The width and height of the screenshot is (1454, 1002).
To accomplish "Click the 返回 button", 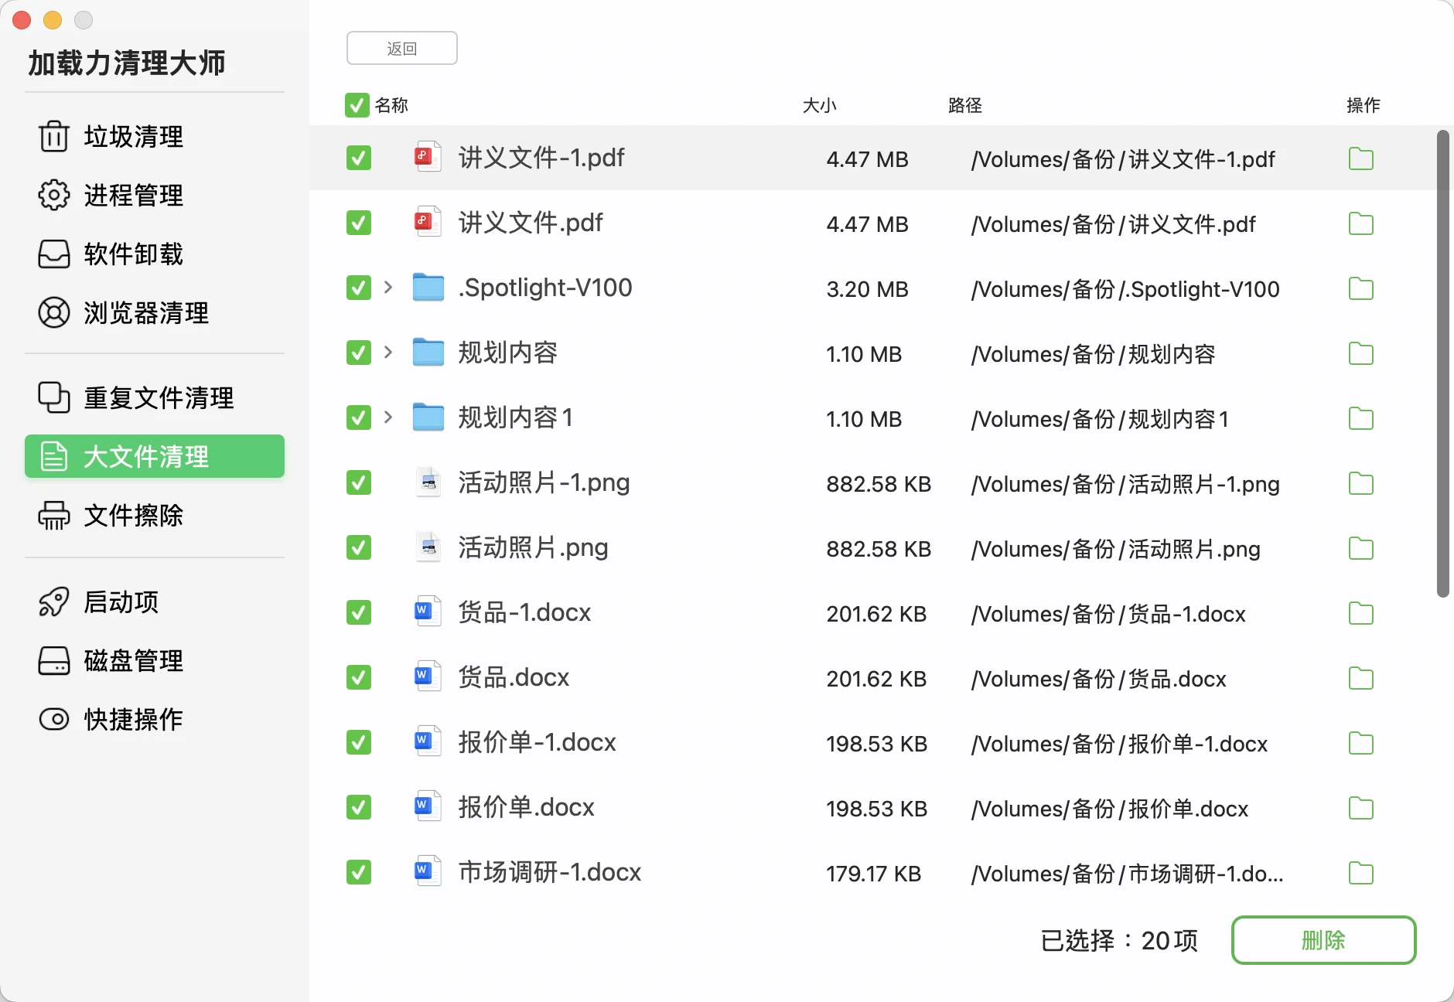I will (401, 47).
